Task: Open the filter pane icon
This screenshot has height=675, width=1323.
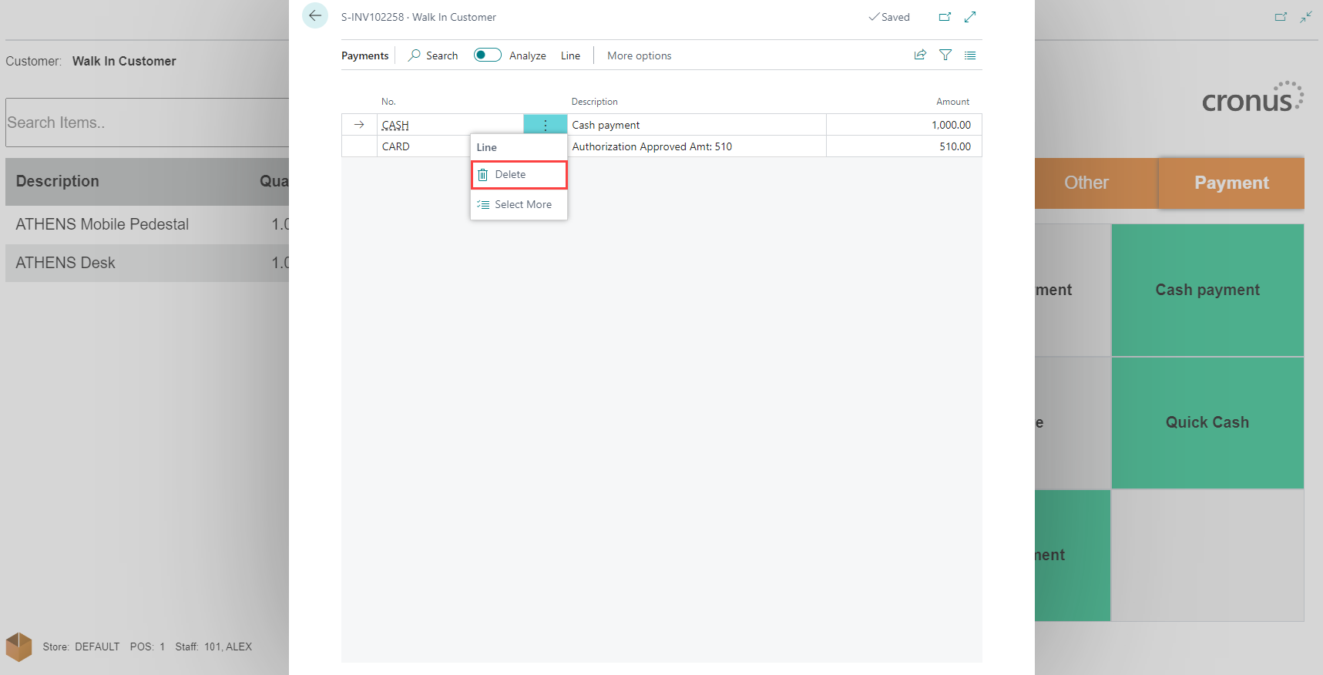Action: click(x=945, y=55)
